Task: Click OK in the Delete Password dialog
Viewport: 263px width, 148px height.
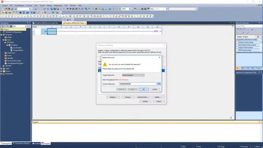Action: point(143,89)
